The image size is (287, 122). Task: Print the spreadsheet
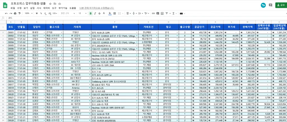[15, 13]
